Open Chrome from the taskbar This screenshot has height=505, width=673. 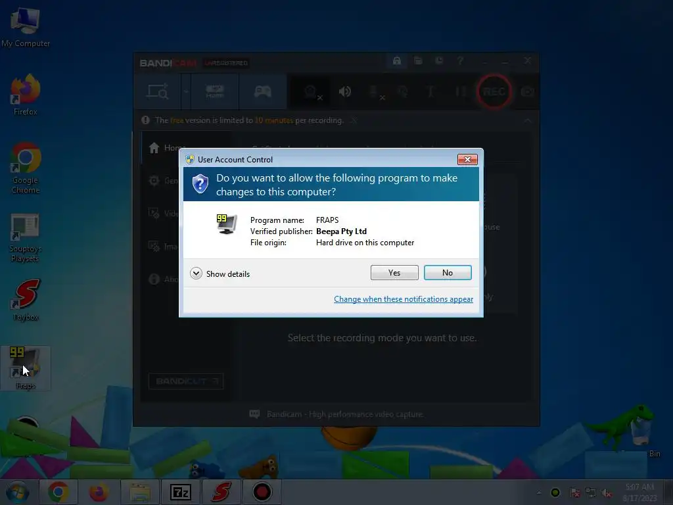click(58, 492)
